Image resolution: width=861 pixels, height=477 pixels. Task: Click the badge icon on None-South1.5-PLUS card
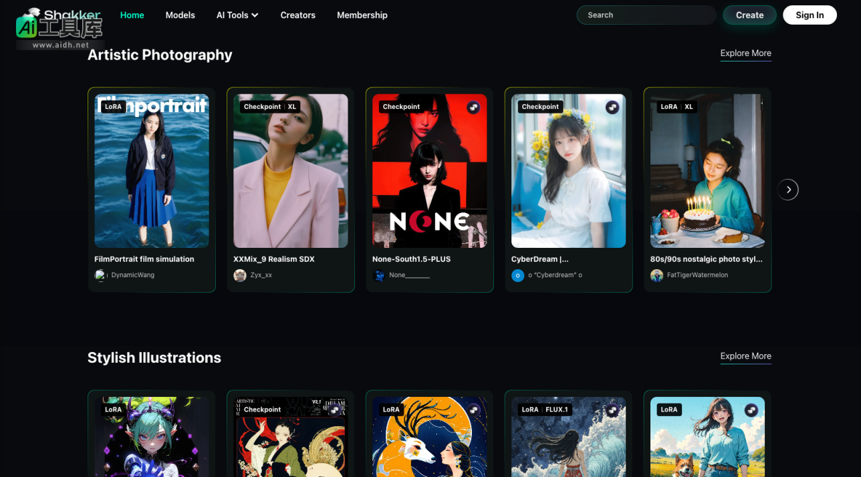pyautogui.click(x=473, y=107)
